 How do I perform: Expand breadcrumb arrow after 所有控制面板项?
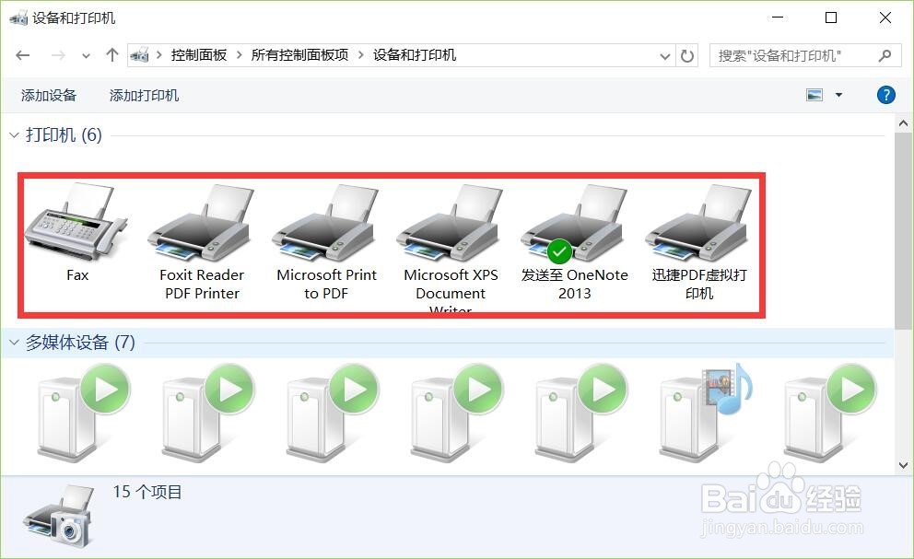click(x=361, y=54)
